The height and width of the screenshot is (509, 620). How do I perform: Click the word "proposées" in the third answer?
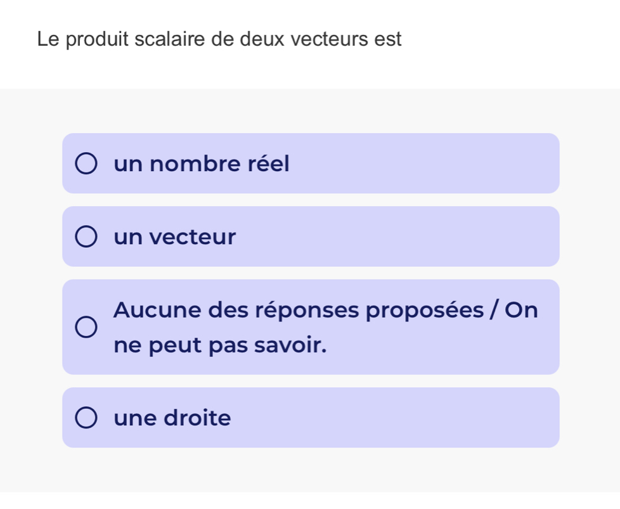(x=434, y=310)
